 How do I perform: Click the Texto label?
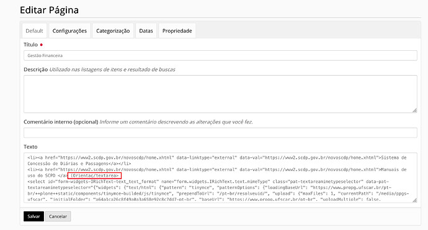point(30,147)
